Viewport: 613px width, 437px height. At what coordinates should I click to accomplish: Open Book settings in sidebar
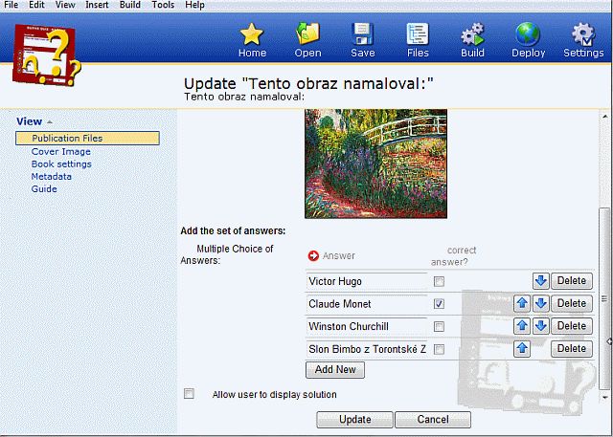coord(61,164)
